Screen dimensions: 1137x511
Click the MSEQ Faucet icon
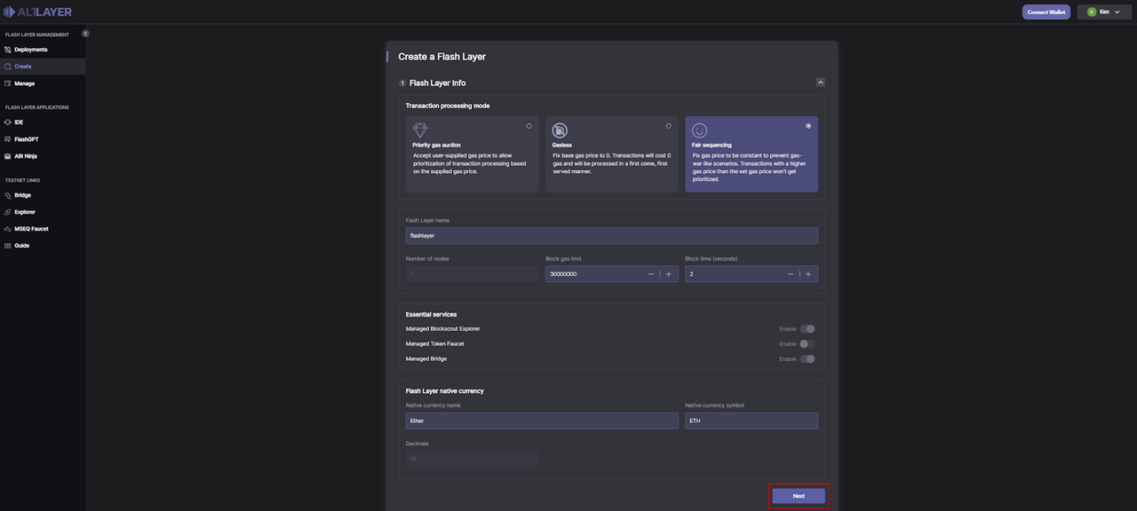click(x=8, y=229)
